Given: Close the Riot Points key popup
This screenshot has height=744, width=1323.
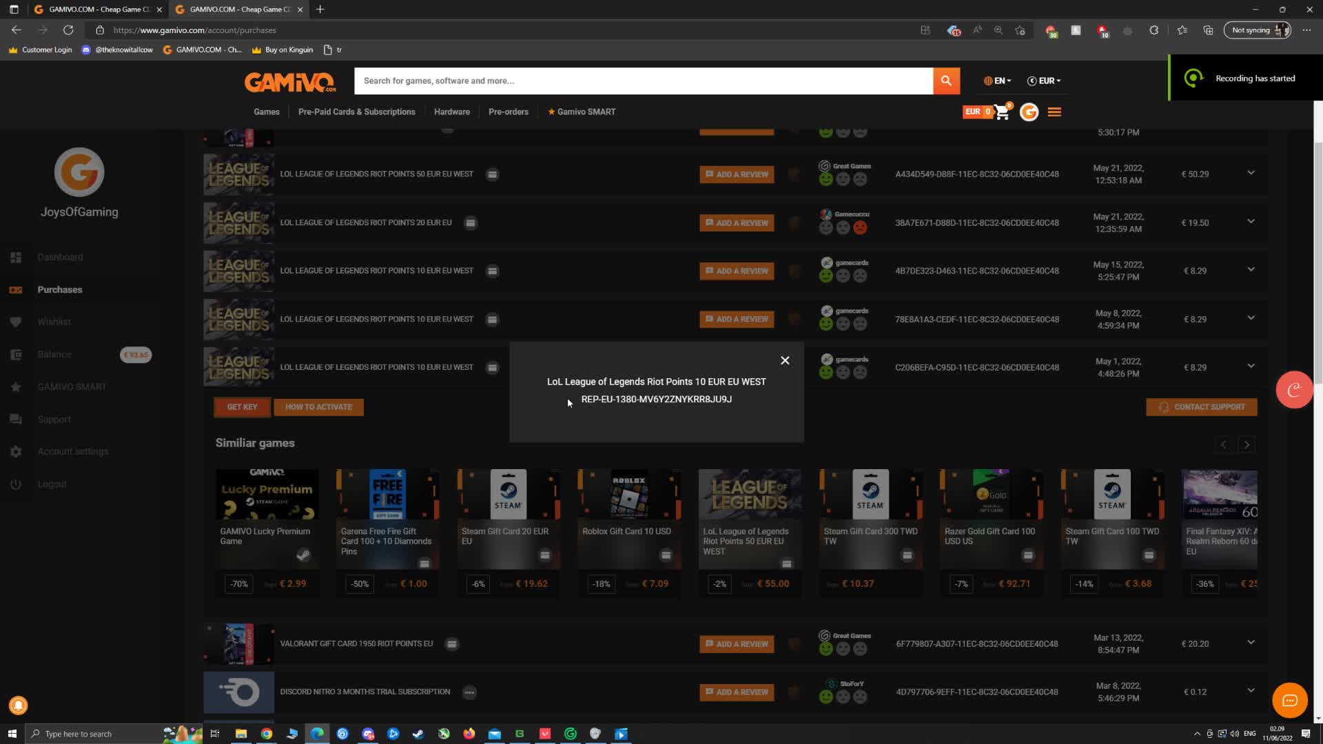Looking at the screenshot, I should [x=785, y=360].
